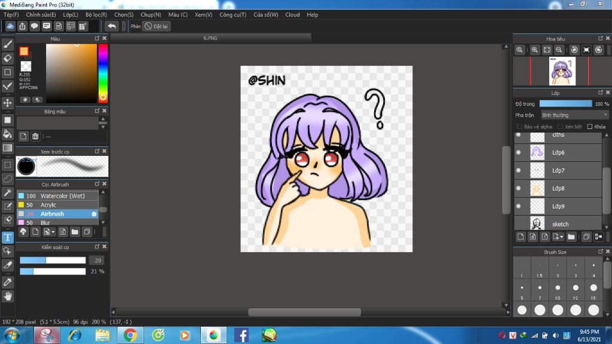The width and height of the screenshot is (612, 344).
Task: Select the Text tool
Action: pyautogui.click(x=7, y=238)
